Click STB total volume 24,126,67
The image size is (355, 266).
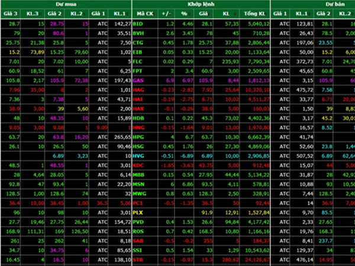257,260
